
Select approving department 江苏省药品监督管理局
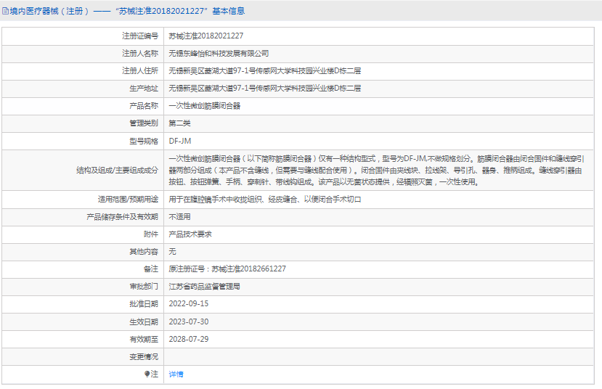204,287
